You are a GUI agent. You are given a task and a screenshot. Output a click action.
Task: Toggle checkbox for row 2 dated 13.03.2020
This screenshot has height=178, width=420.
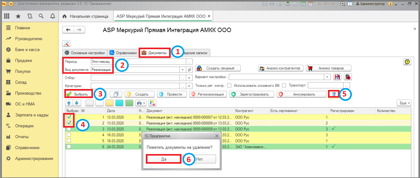pos(69,123)
